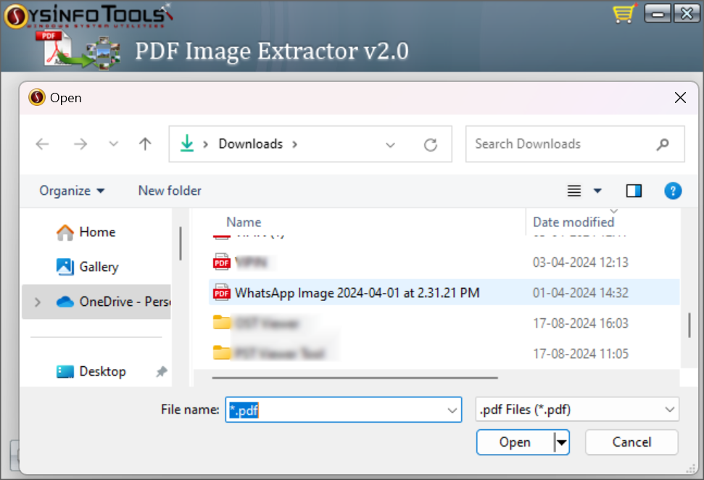Image resolution: width=704 pixels, height=480 pixels.
Task: Open the address bar history dropdown
Action: pyautogui.click(x=390, y=144)
